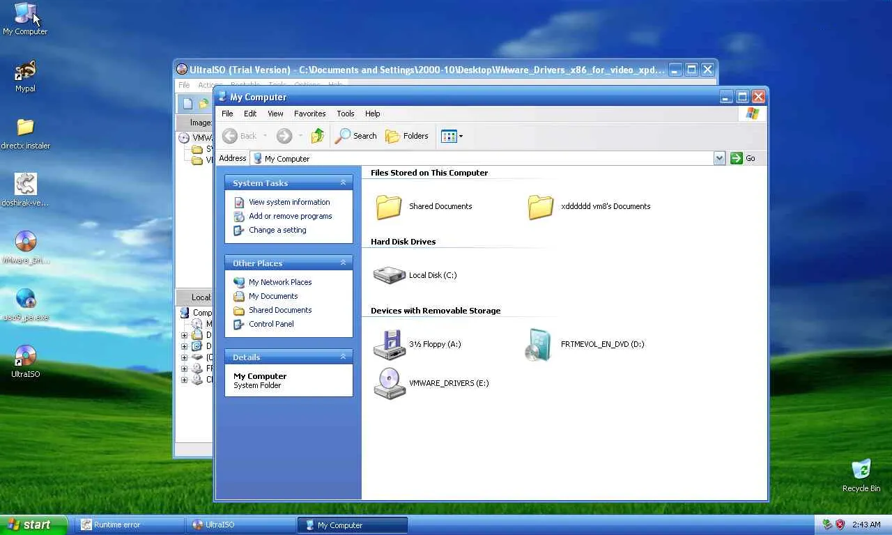Open Control Panel link

pos(271,324)
